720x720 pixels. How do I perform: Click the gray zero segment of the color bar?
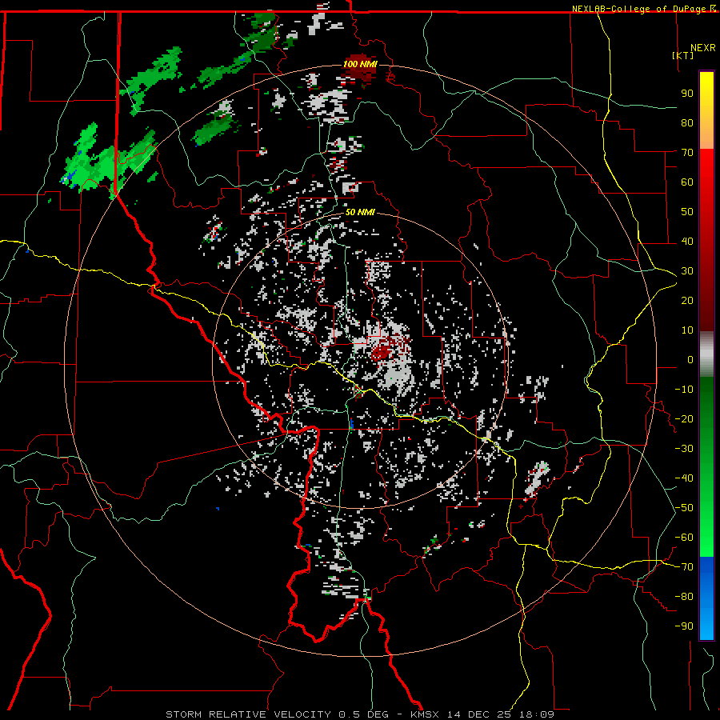click(706, 354)
